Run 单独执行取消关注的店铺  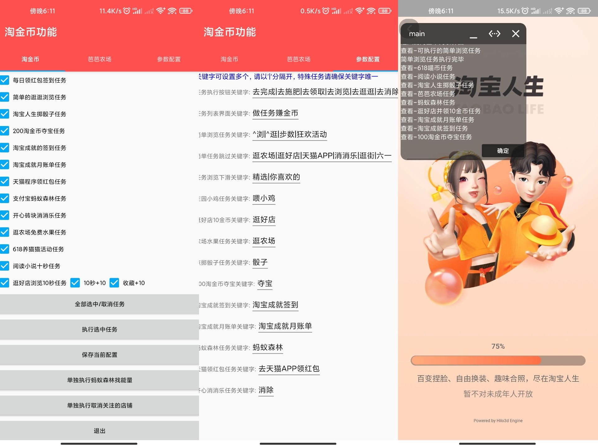(x=100, y=405)
